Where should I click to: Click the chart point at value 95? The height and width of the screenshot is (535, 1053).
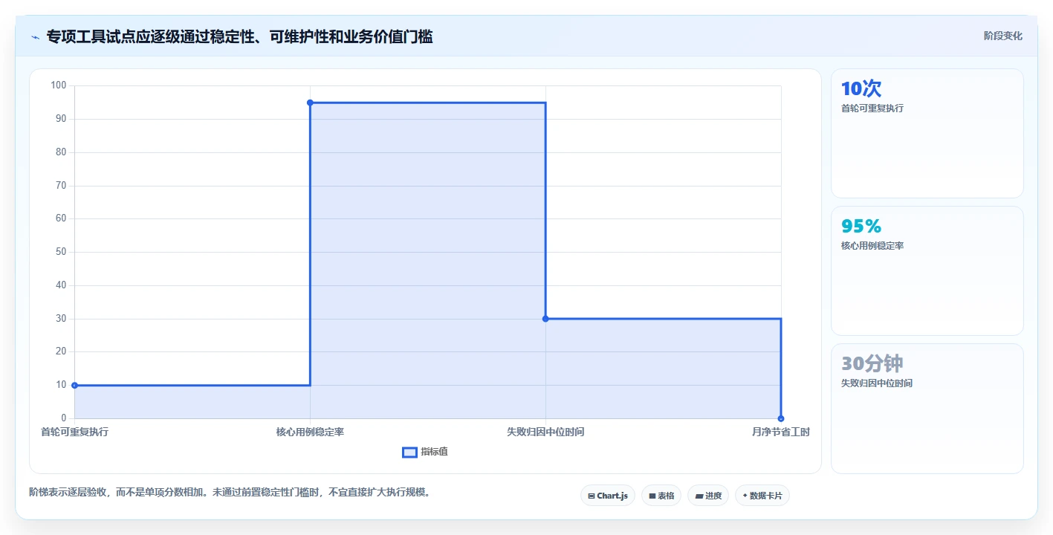tap(310, 103)
